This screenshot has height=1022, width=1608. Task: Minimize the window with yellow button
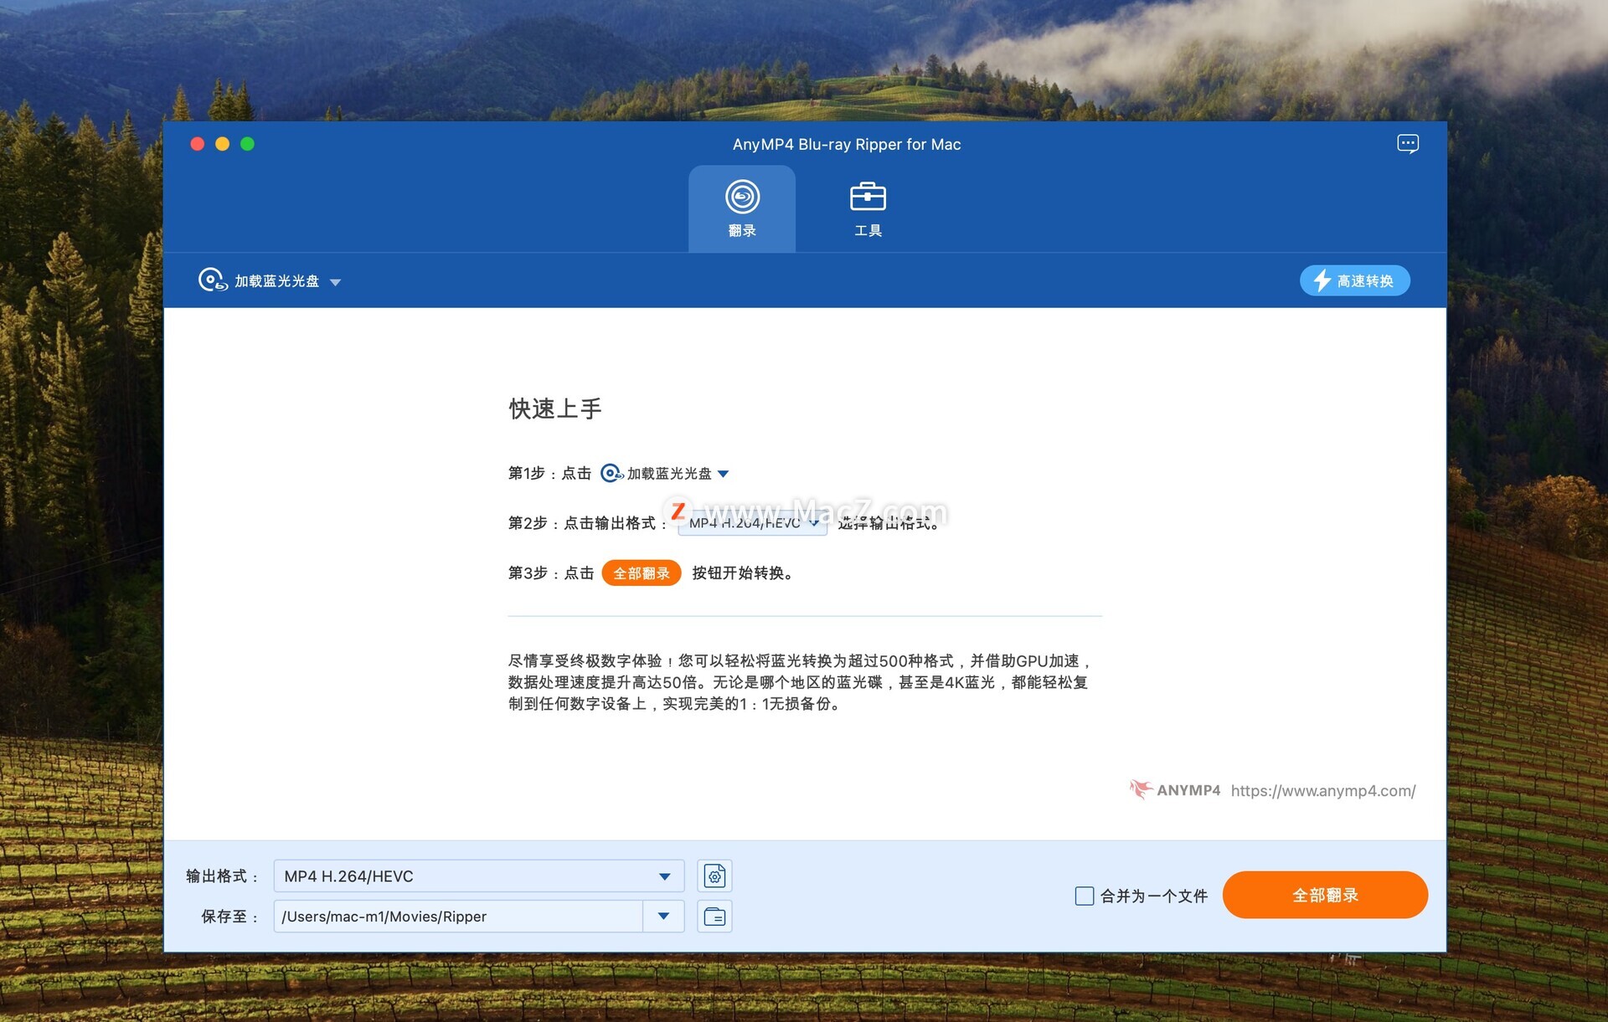(222, 144)
